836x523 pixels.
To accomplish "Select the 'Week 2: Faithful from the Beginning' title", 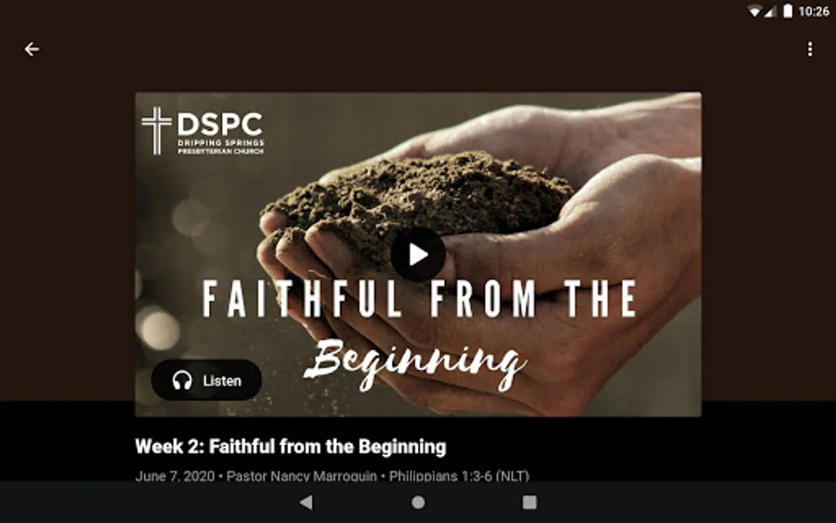I will pyautogui.click(x=290, y=446).
